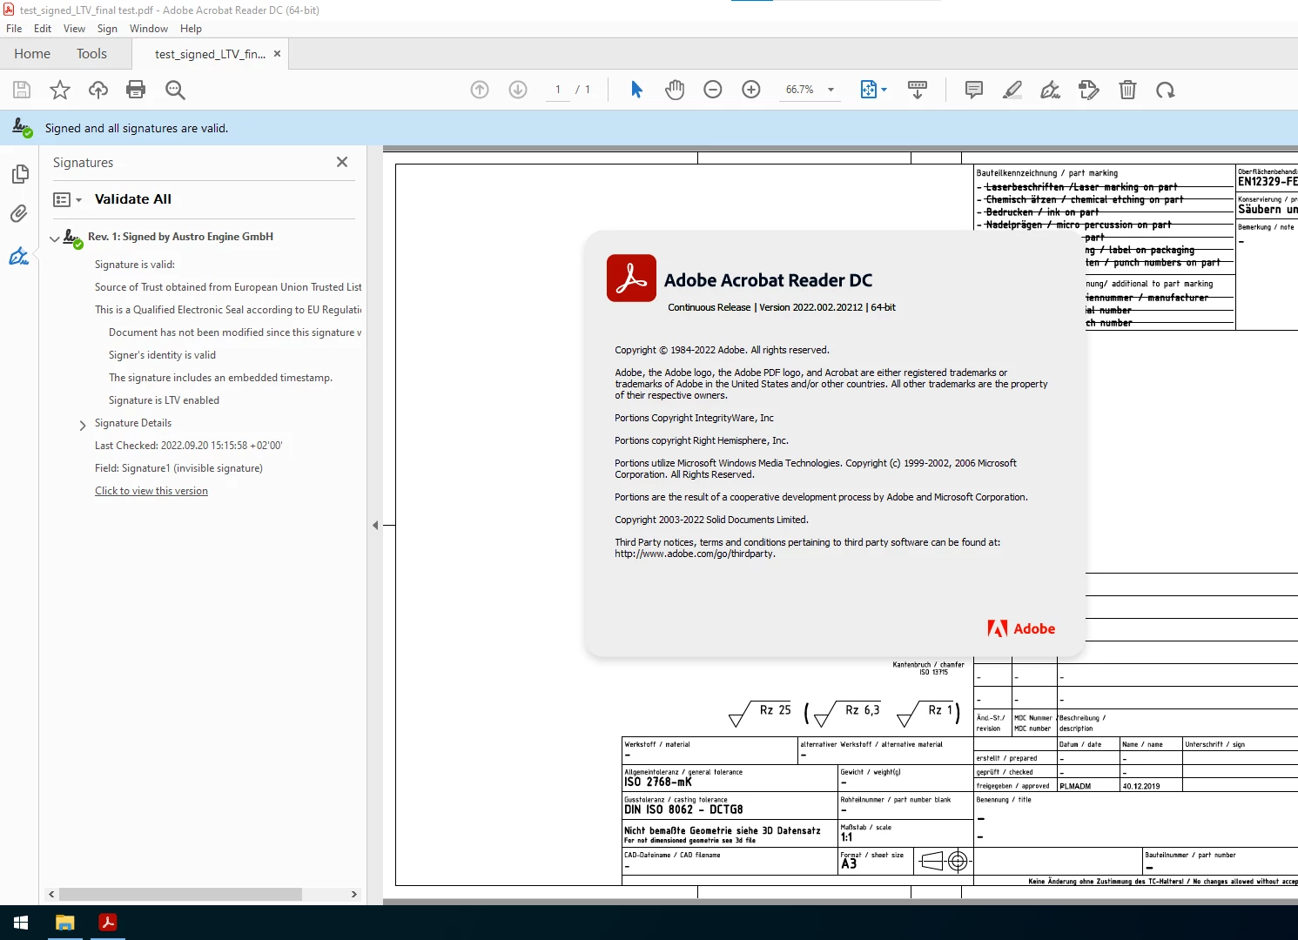Open the Fit page options icon
The width and height of the screenshot is (1298, 940).
click(873, 90)
